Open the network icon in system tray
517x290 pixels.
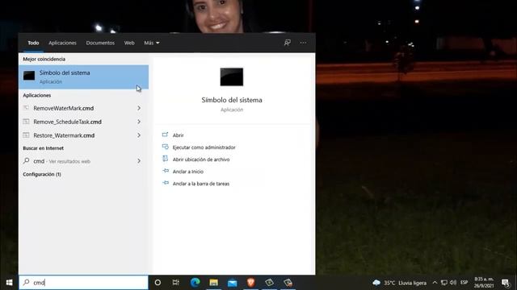tap(444, 283)
